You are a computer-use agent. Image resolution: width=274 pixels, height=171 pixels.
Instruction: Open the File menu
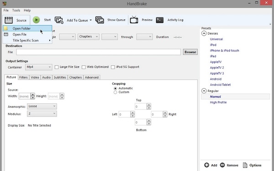pos(6,11)
